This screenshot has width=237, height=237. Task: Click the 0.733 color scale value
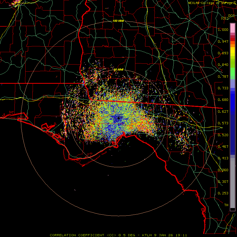click(223, 88)
